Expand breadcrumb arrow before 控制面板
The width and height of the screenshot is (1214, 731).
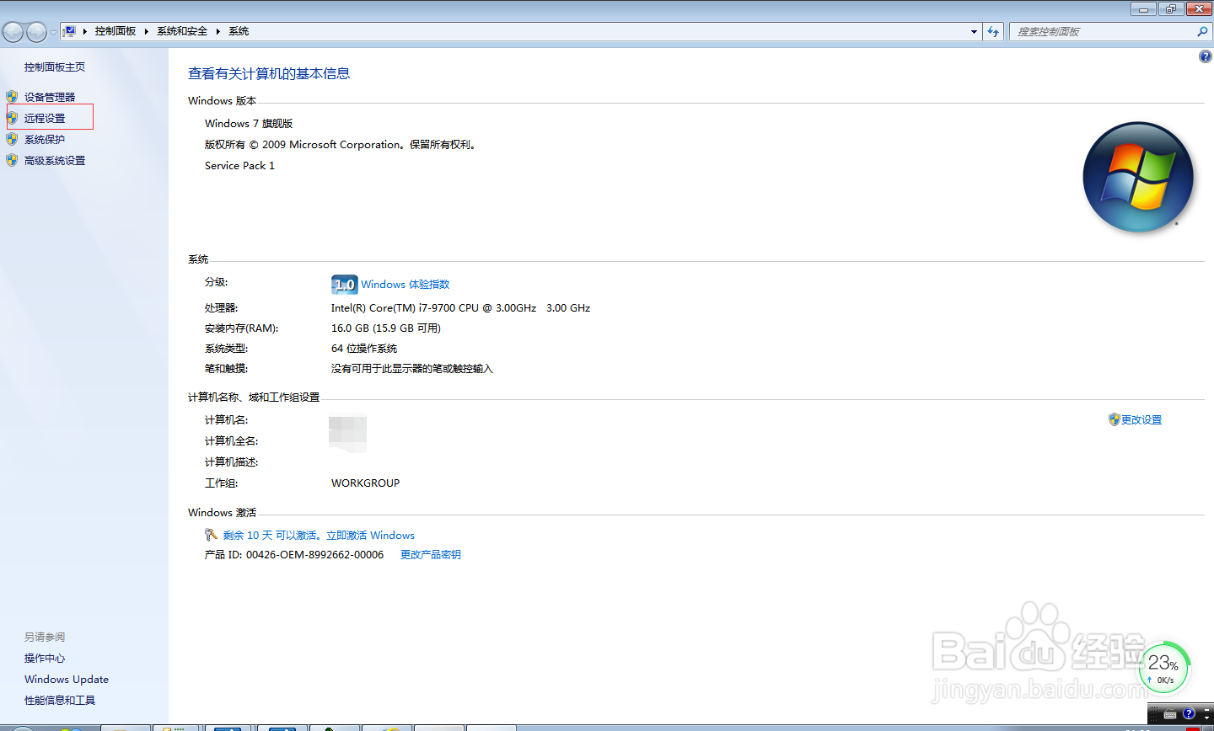pos(85,31)
